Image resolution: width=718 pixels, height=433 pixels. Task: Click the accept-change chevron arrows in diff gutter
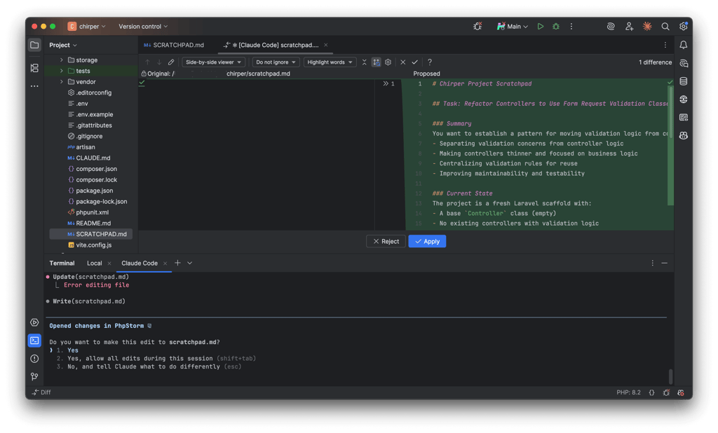click(x=386, y=84)
